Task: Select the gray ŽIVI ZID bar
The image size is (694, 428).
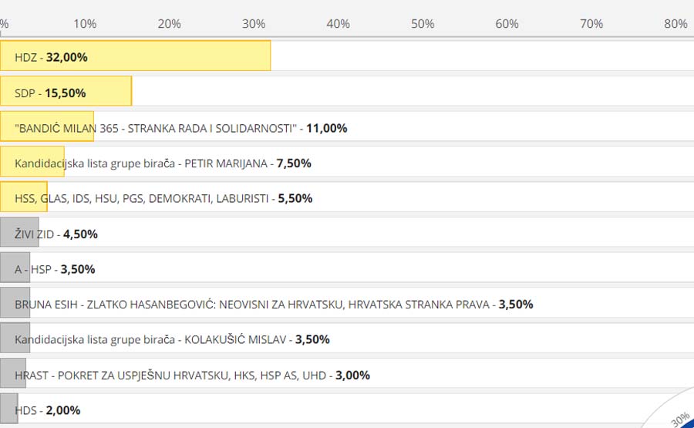Action: pyautogui.click(x=19, y=234)
